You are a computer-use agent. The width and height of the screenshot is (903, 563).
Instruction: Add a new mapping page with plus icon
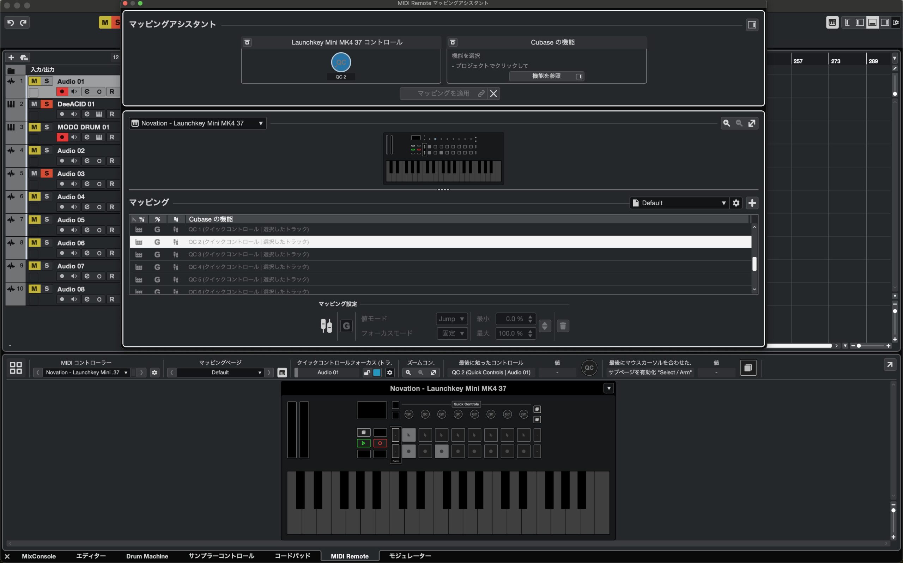(752, 203)
